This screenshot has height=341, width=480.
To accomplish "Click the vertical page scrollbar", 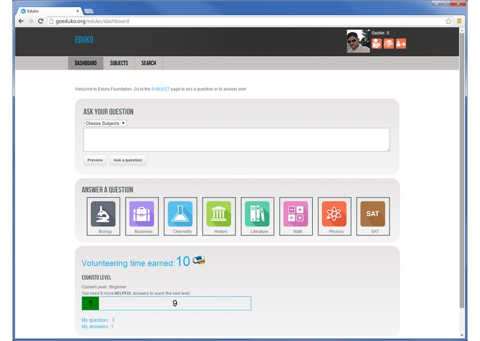I will 462,170.
